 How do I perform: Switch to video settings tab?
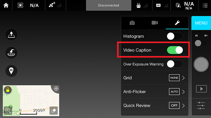155,23
